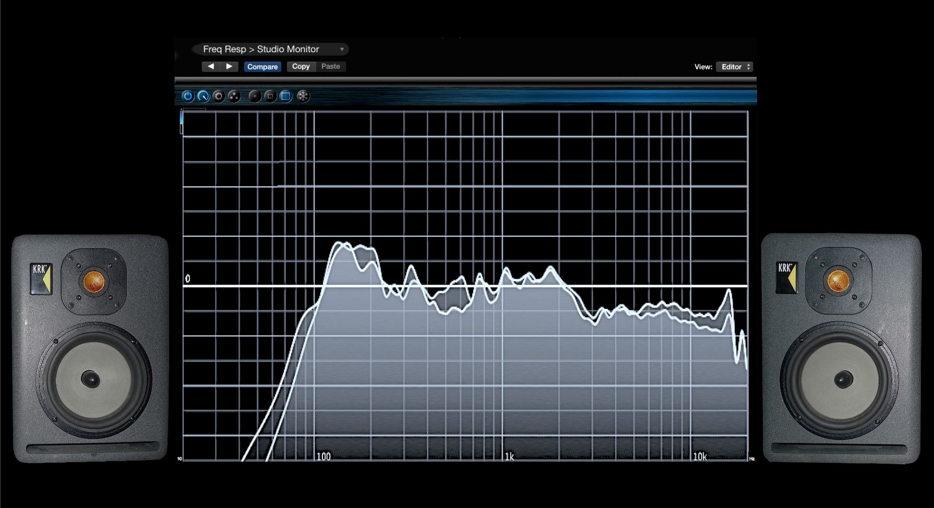Viewport: 934px width, 508px height.
Task: Click the right speaker's orange tweeter
Action: (x=839, y=280)
